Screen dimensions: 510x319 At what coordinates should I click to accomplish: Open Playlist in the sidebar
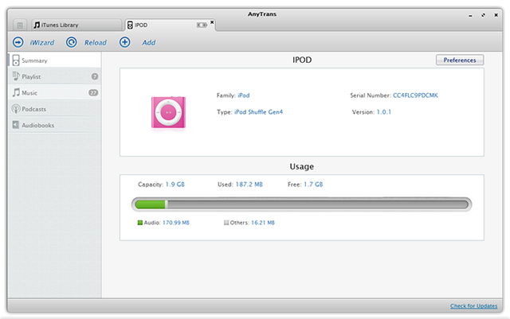[54, 76]
